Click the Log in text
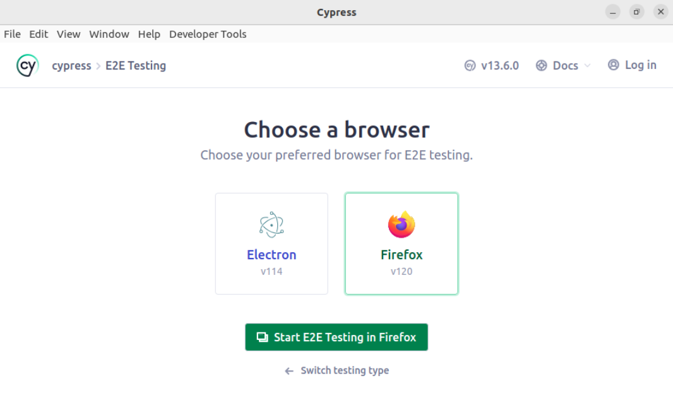 click(640, 65)
